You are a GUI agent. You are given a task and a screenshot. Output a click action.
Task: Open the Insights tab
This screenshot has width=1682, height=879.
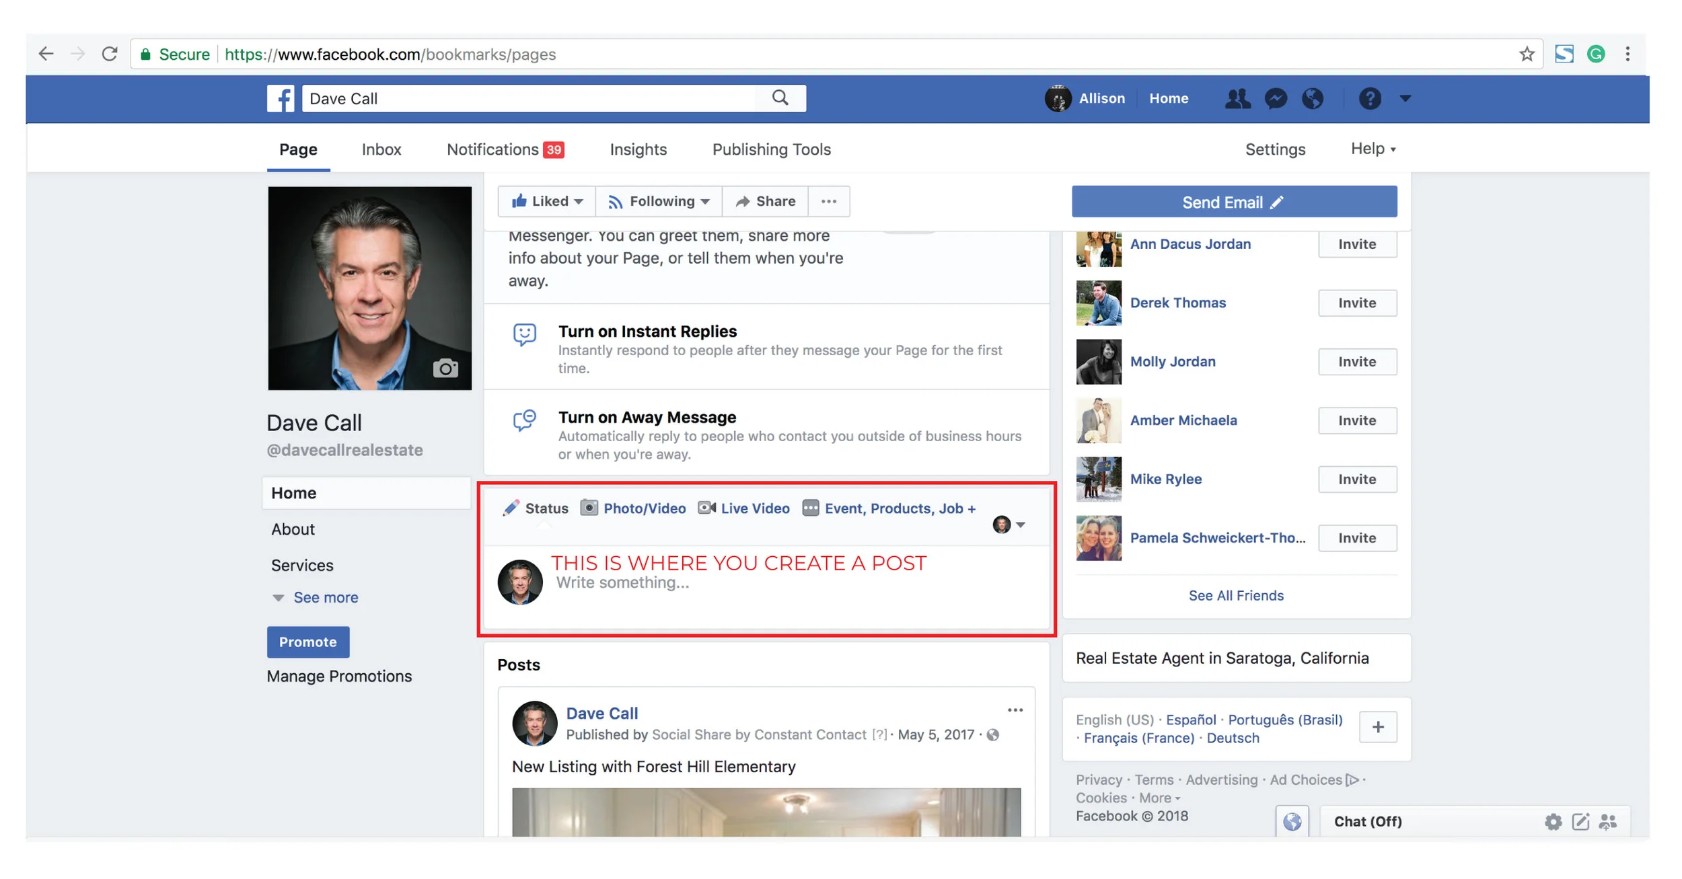pos(638,149)
